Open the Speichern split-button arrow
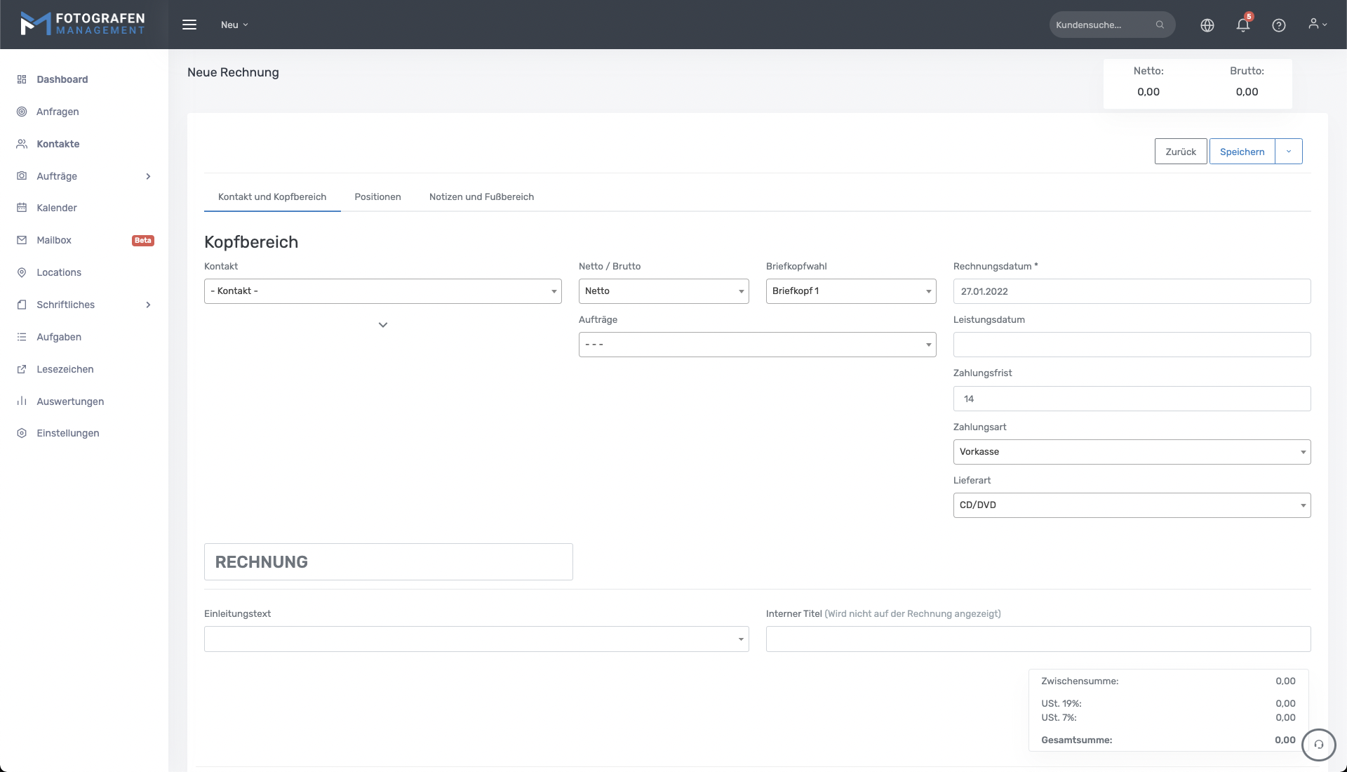Screen dimensions: 1347x772 pos(1288,152)
